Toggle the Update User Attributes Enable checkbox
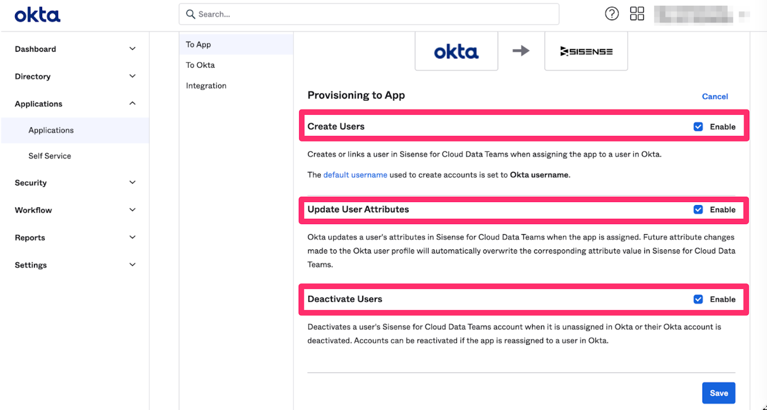Image resolution: width=767 pixels, height=410 pixels. [698, 209]
